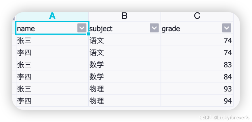
Task: Click the fill handle of the selected cell
Action: (x=88, y=34)
